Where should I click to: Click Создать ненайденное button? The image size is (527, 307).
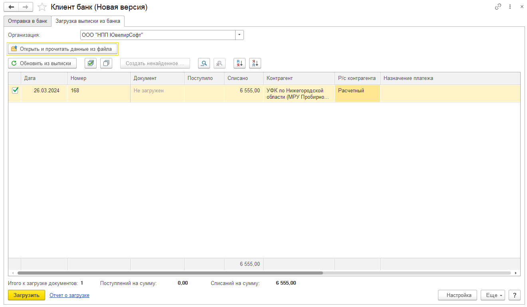click(x=155, y=63)
